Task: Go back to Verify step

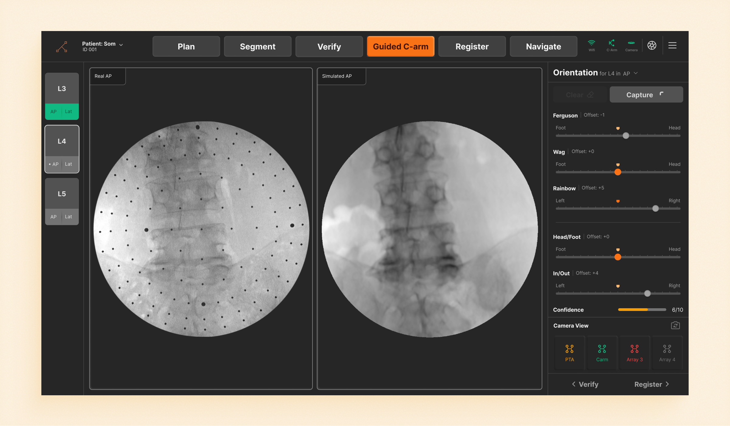Action: pyautogui.click(x=585, y=384)
